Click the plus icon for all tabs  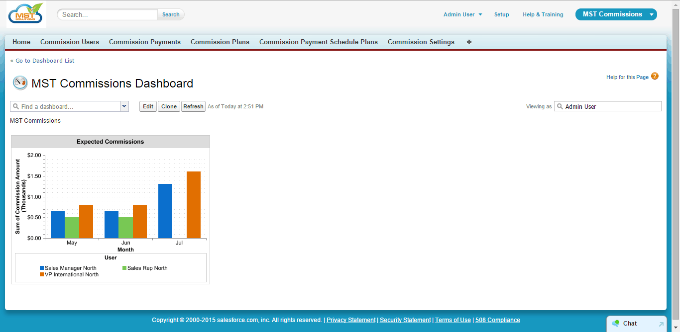tap(469, 42)
